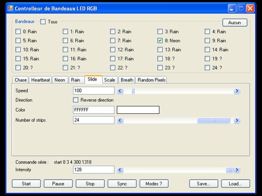This screenshot has height=196, width=262.
Task: Enable Reverse direction checkbox
Action: (75, 100)
